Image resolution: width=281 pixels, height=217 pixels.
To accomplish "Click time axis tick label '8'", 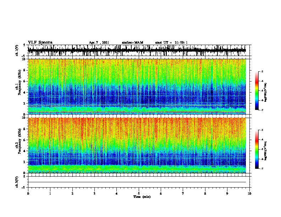I will point(205,194).
